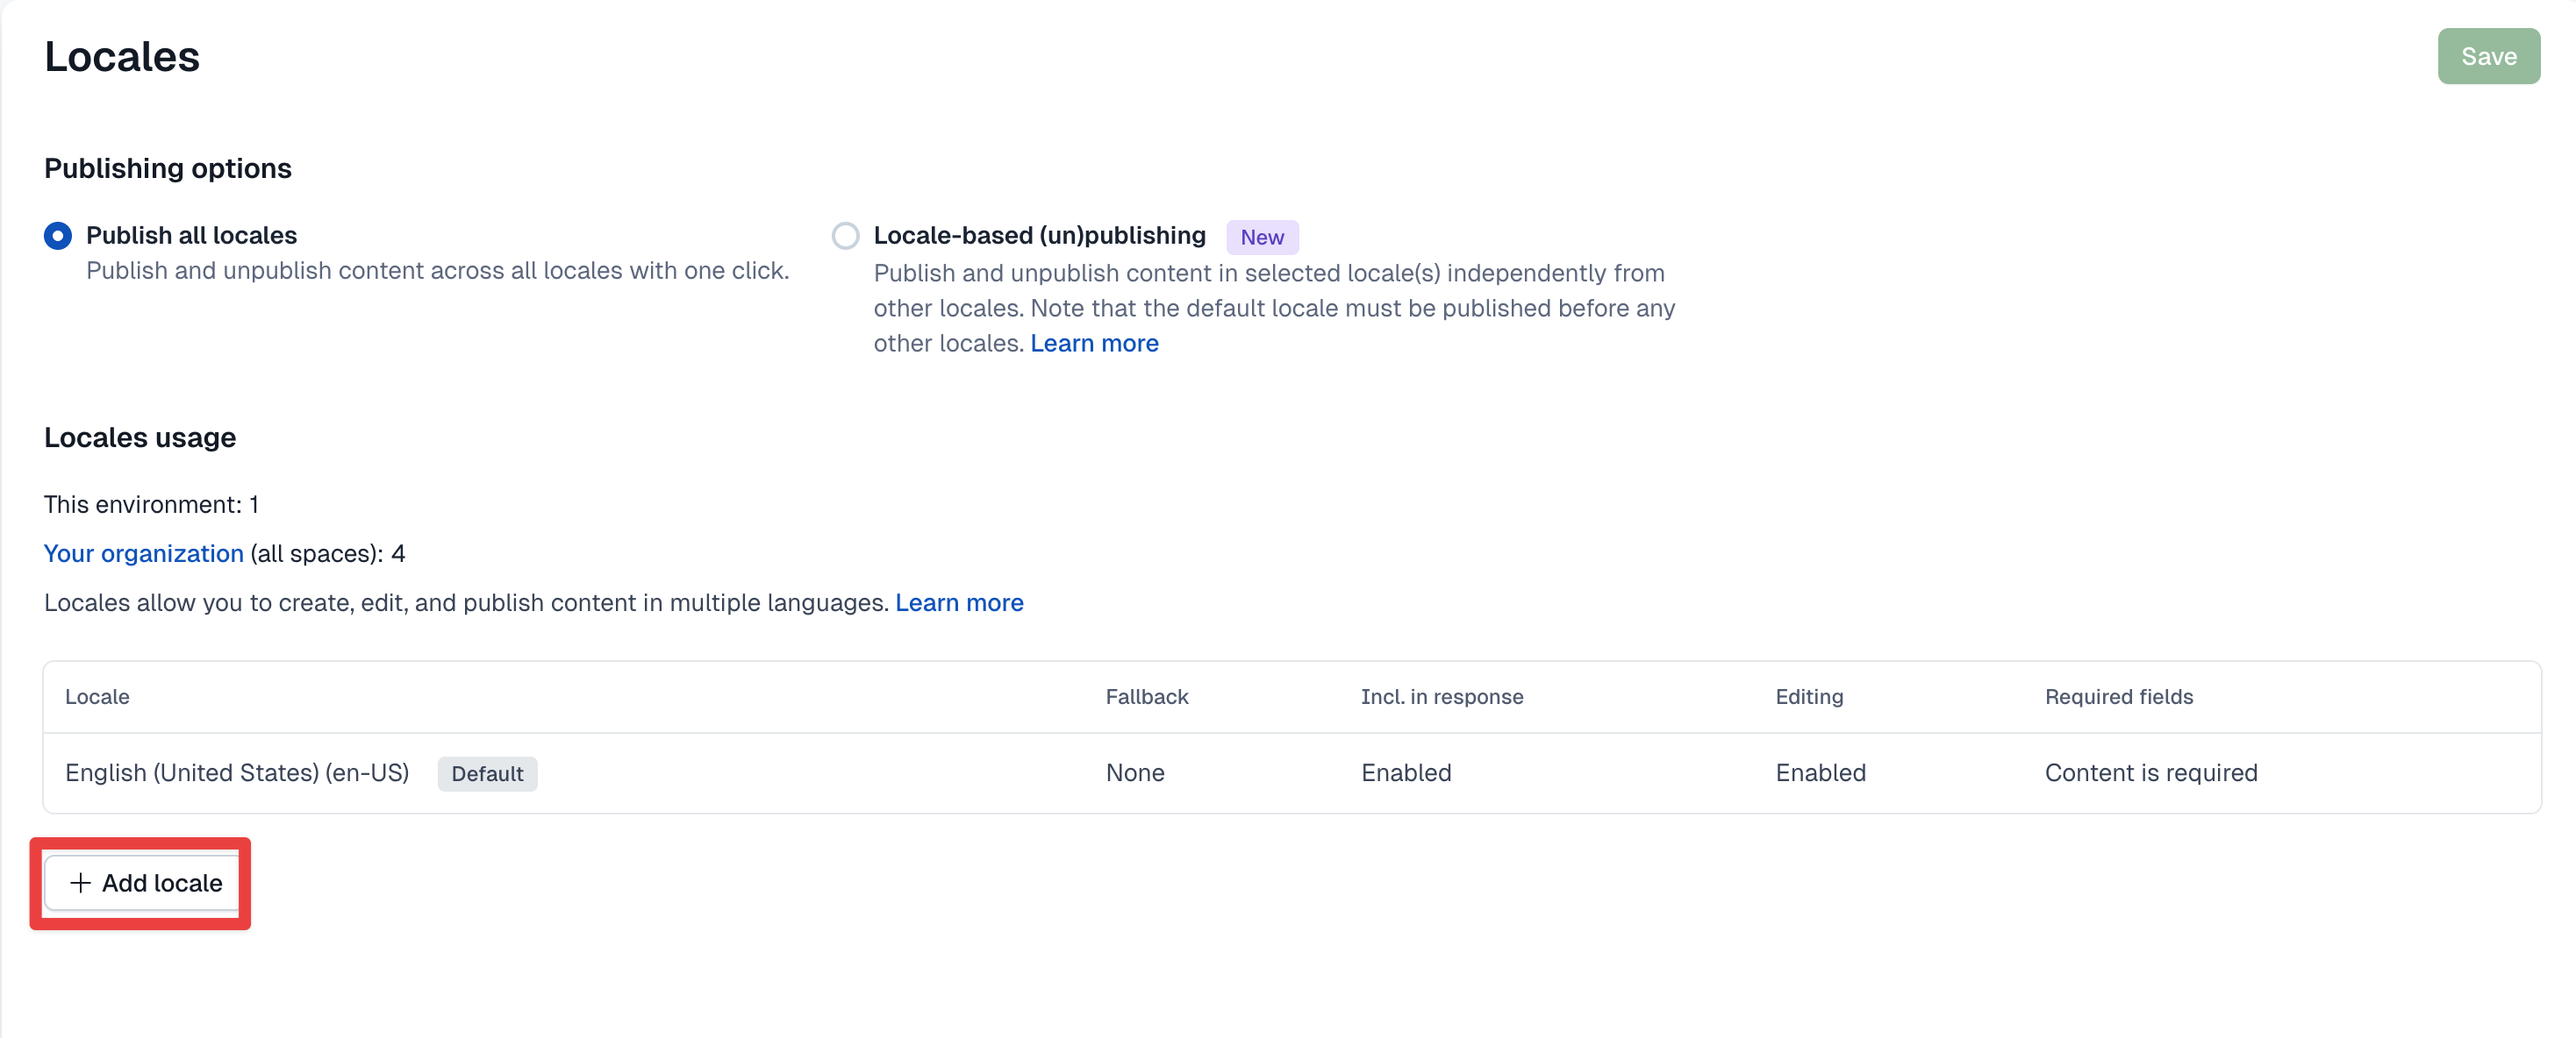Click the plus icon on Add locale

point(80,883)
